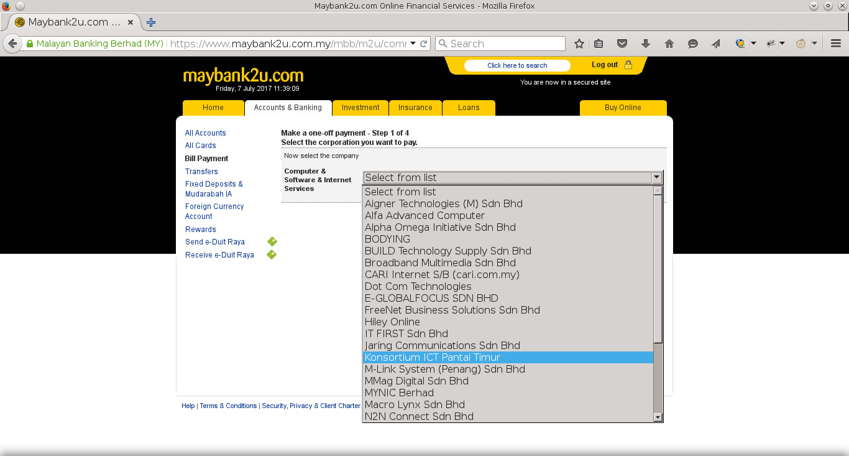Open the Send e-Duit Raya link
This screenshot has height=456, width=849.
[215, 242]
